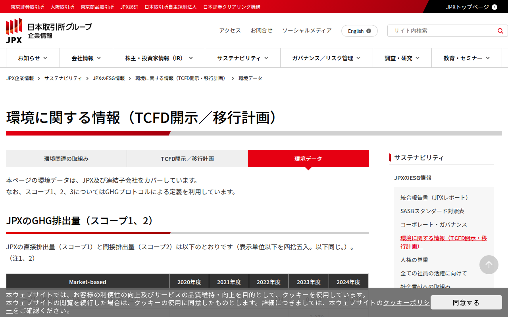Switch to the TCFD開示／移行計画 tab
Viewport: 508px width, 317px height.
187,158
